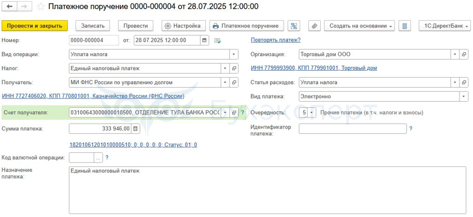The image size is (473, 217).
Task: Expand the Статья расходов dropdown arrow
Action: [455, 82]
